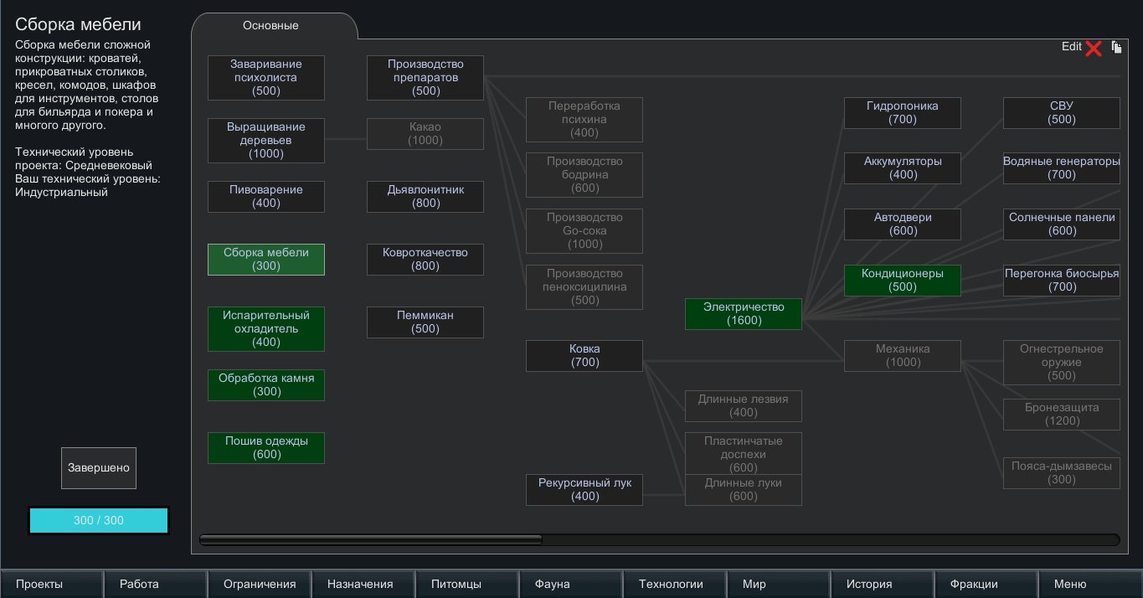Toggle the Edit mode red X checkbox
Viewport: 1143px width, 598px height.
(x=1093, y=49)
